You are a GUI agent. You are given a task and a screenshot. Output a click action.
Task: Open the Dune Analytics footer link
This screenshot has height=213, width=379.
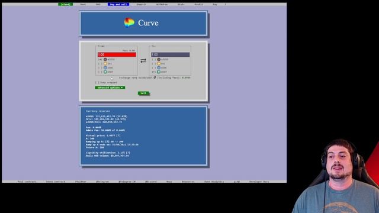tap(214, 182)
